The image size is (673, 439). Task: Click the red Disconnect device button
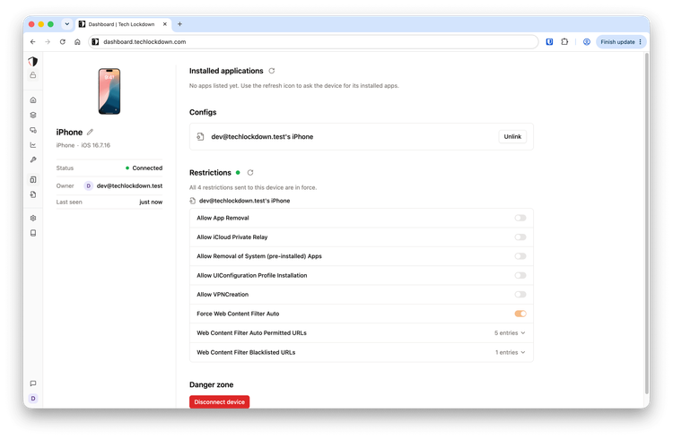click(x=219, y=401)
